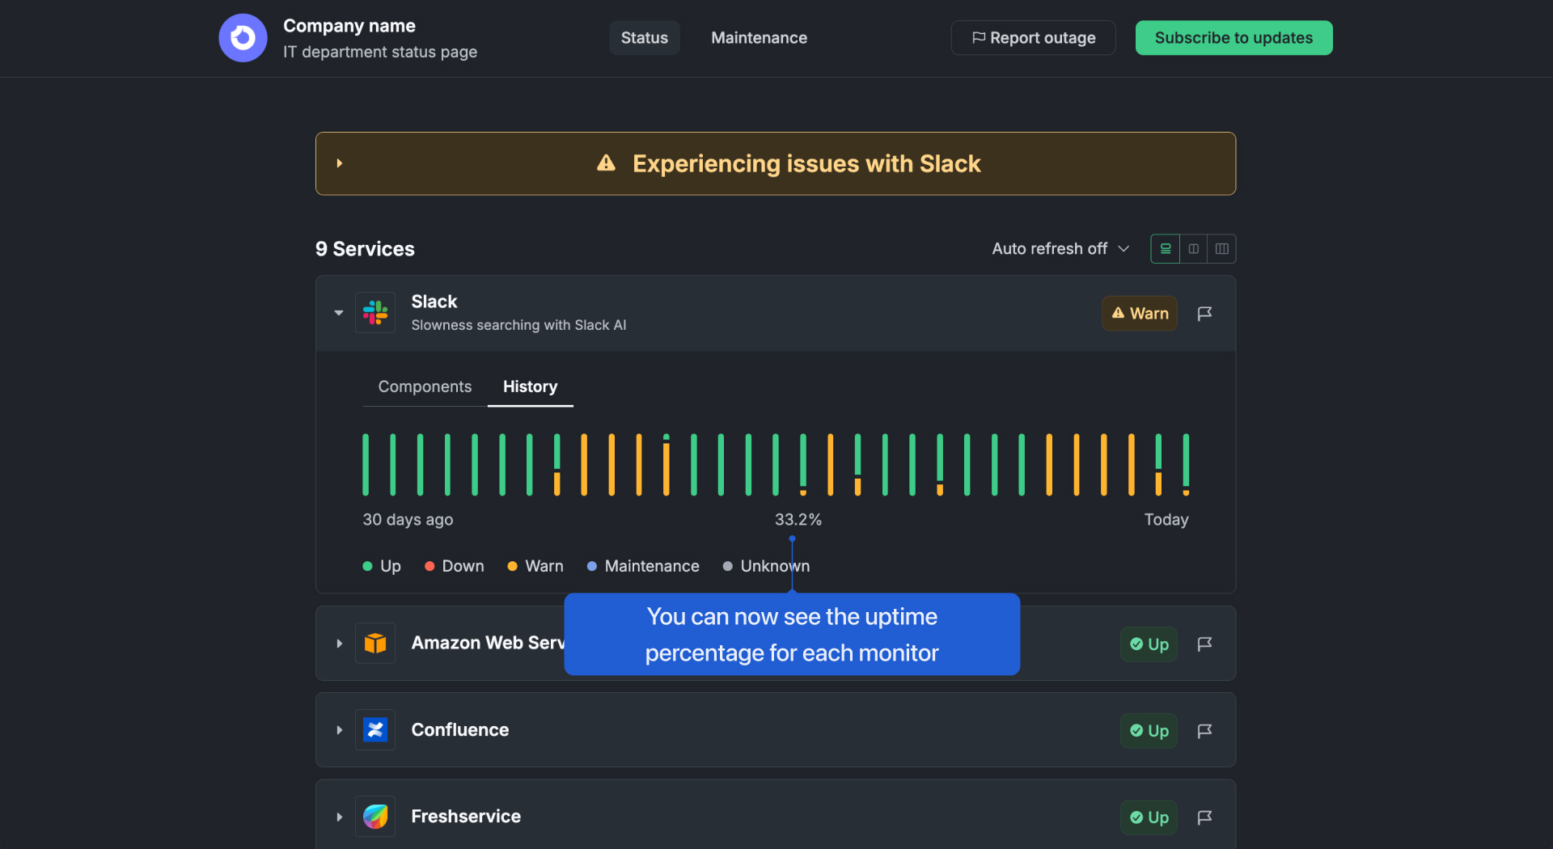
Task: Select the single-column list layout icon
Action: 1165,248
